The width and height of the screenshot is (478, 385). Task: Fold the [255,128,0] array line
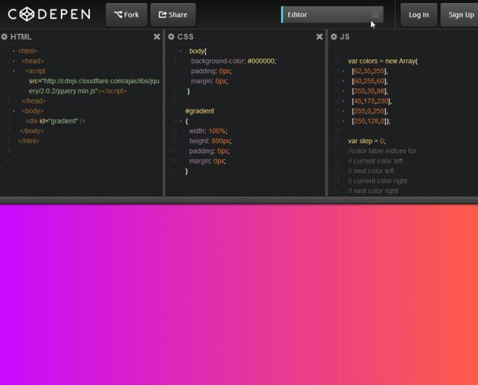point(343,121)
